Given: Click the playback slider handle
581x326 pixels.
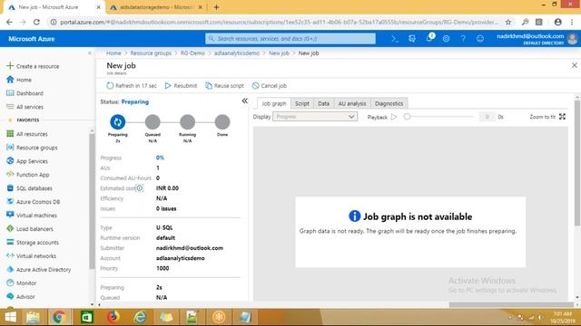Looking at the screenshot, I should point(407,117).
